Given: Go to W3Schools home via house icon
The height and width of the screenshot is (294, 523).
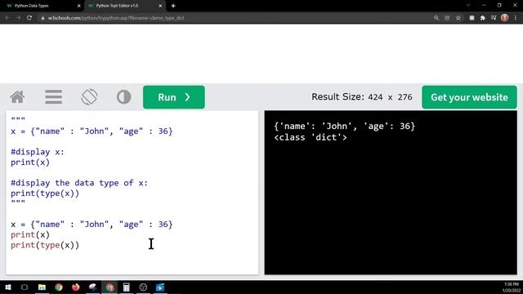Looking at the screenshot, I should [17, 97].
